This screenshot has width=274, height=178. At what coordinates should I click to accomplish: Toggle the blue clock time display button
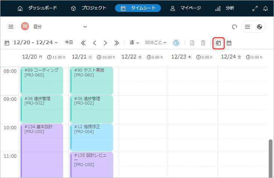(x=176, y=43)
